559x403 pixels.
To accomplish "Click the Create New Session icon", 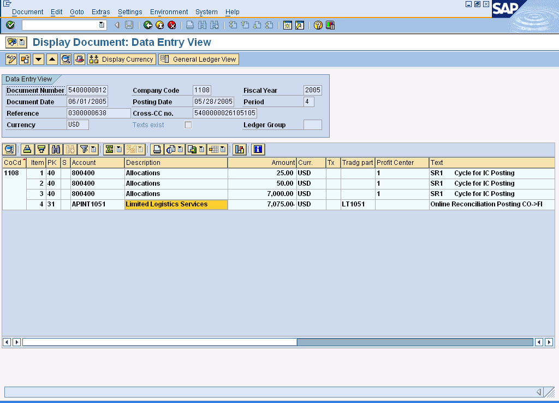I will 287,25.
